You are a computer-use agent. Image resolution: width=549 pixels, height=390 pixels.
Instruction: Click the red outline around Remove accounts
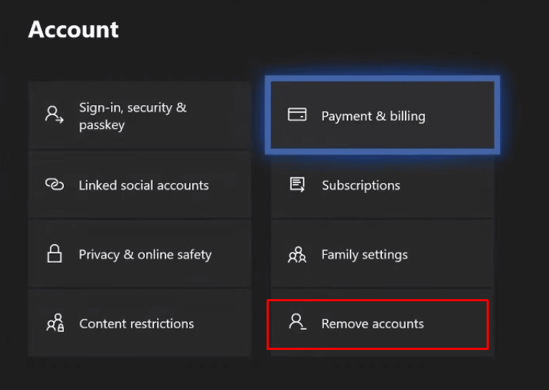[x=378, y=348]
